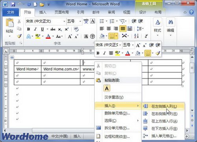Click the Paste (粘贴) clipboard icon
This screenshot has width=197, height=142.
point(9,22)
